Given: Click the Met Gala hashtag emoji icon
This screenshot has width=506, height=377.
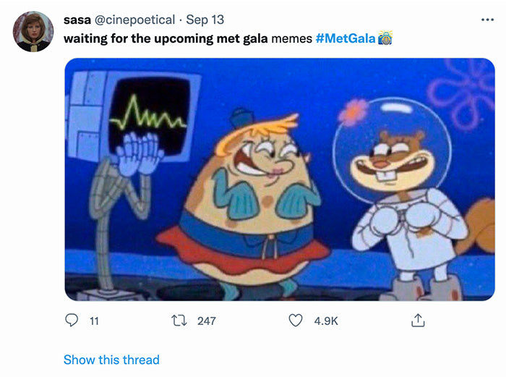Looking at the screenshot, I should pos(385,38).
